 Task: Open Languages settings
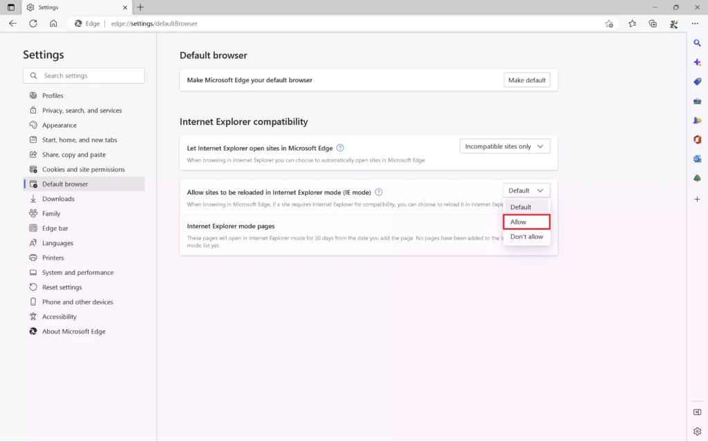click(84, 243)
